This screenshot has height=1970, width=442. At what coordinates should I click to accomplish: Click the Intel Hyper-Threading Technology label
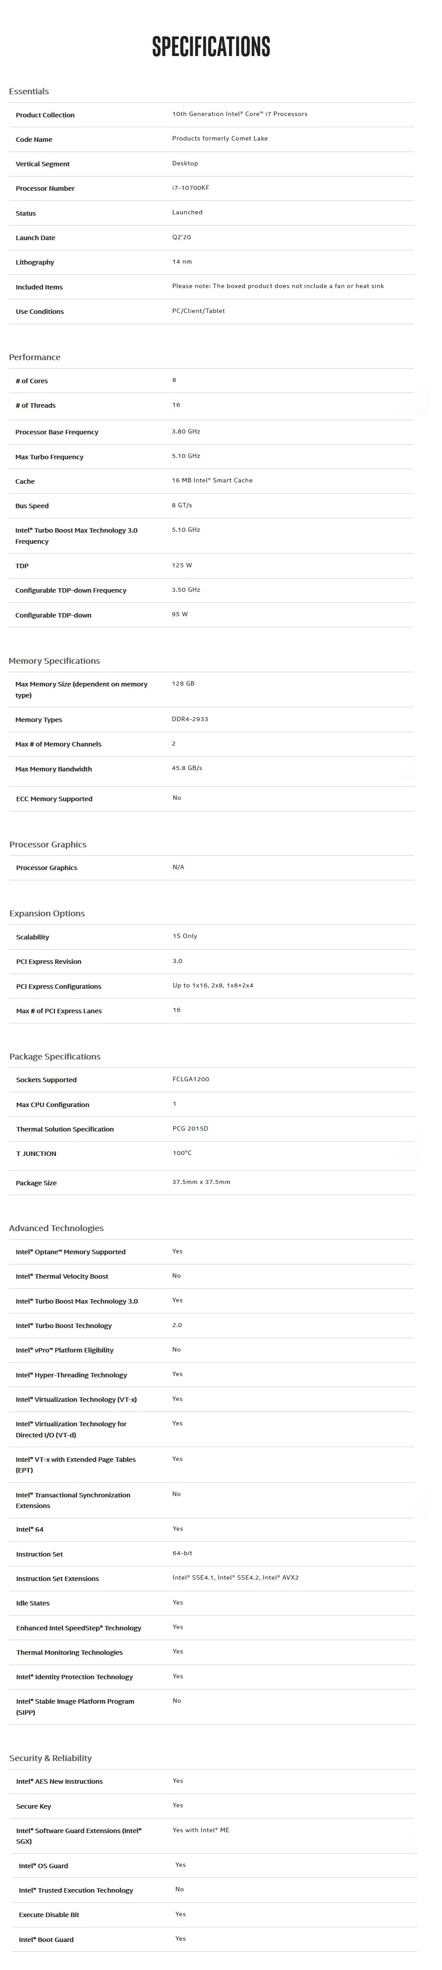tap(71, 1376)
